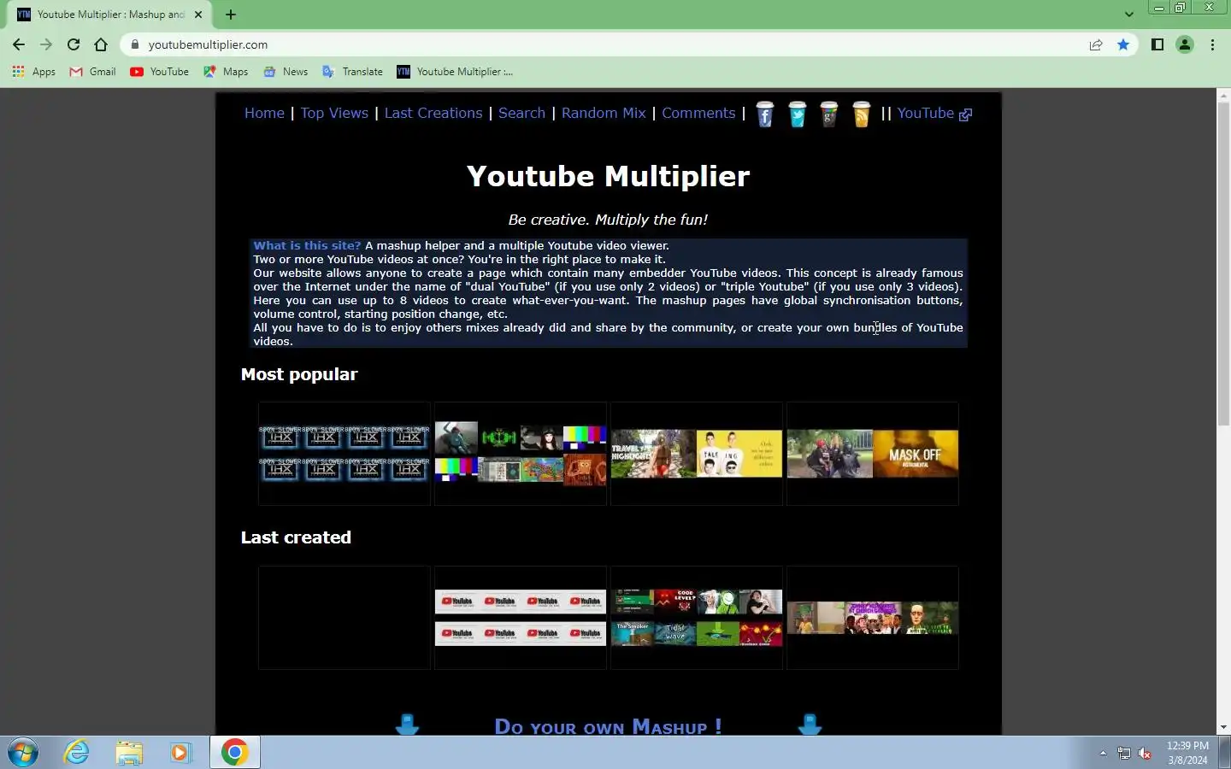
Task: Toggle the bookmark star
Action: (x=1123, y=44)
